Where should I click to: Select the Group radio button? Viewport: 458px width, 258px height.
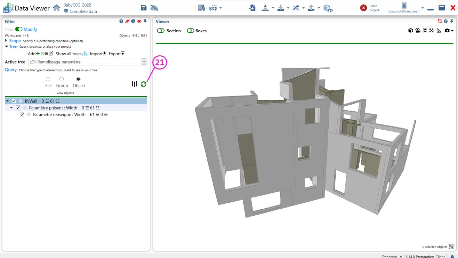click(x=62, y=79)
